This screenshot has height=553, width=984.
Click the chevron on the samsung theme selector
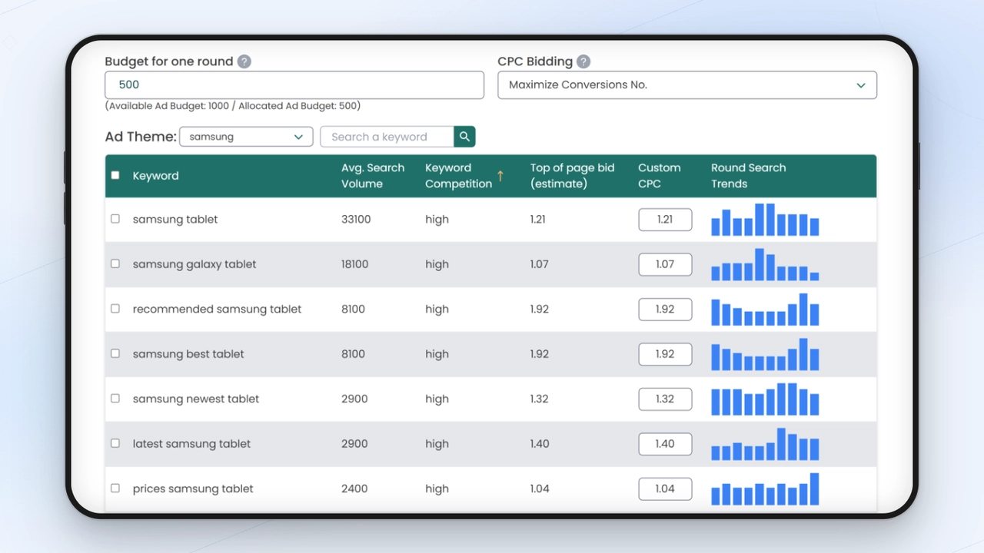click(x=299, y=136)
